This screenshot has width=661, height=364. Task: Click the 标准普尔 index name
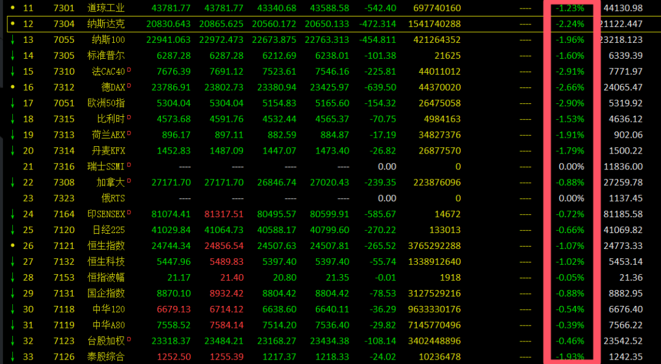tap(106, 56)
